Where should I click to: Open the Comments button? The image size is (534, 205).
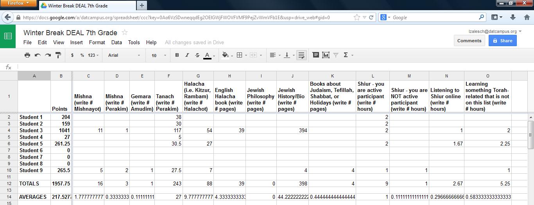click(x=469, y=41)
